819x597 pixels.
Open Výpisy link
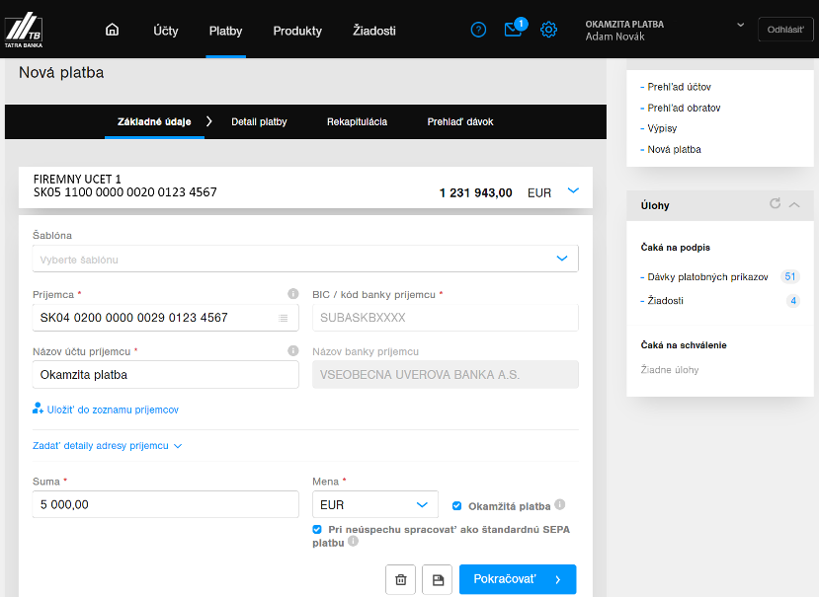(x=662, y=128)
